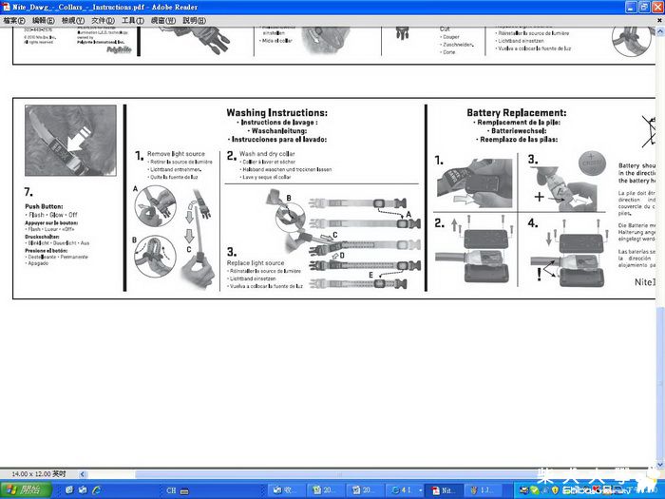This screenshot has width=665, height=499.
Task: Minimize the Adobe Reader window
Action: coord(631,7)
